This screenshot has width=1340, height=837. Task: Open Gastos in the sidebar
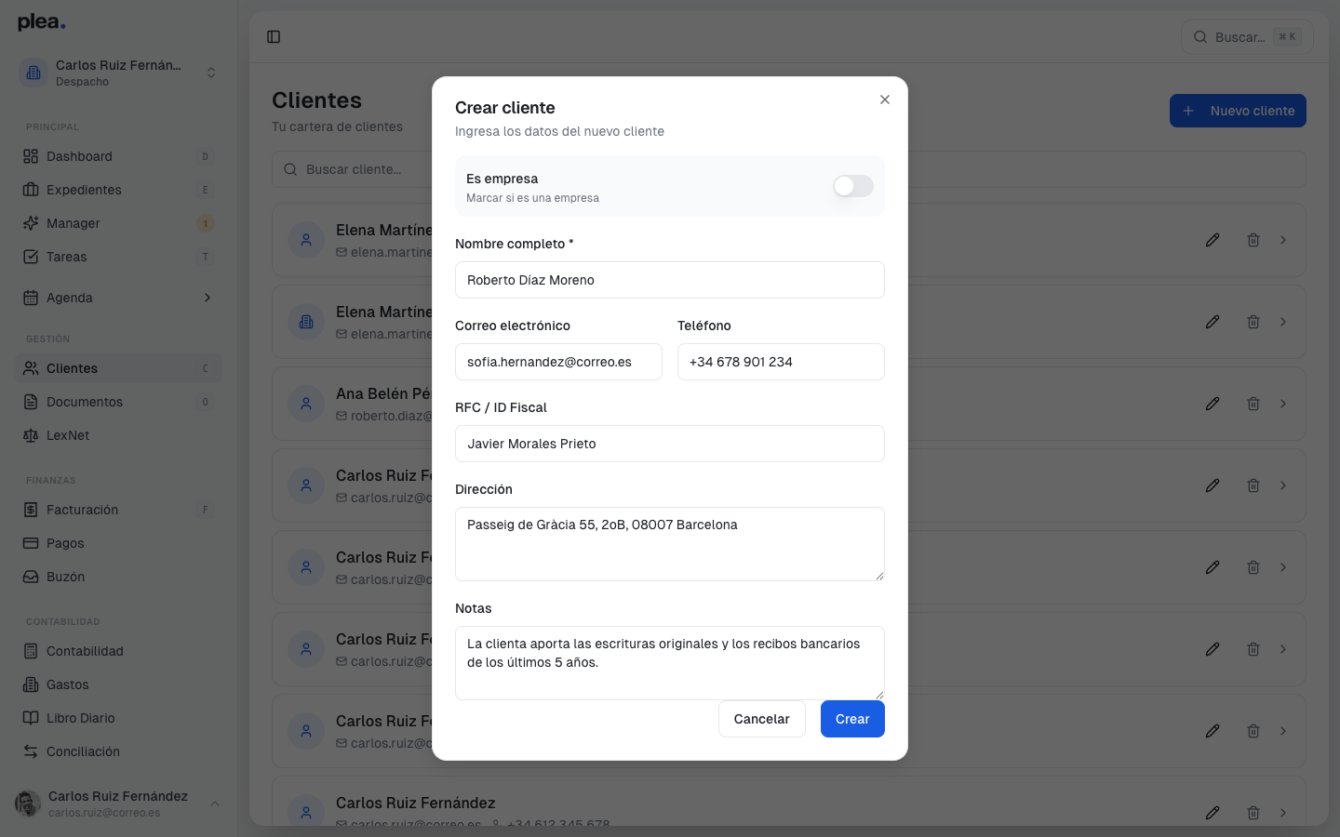[x=118, y=684]
